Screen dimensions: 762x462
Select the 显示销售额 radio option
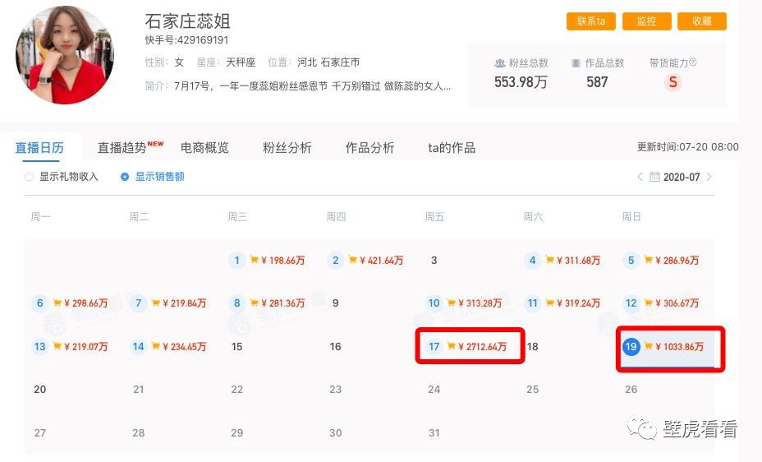(125, 177)
